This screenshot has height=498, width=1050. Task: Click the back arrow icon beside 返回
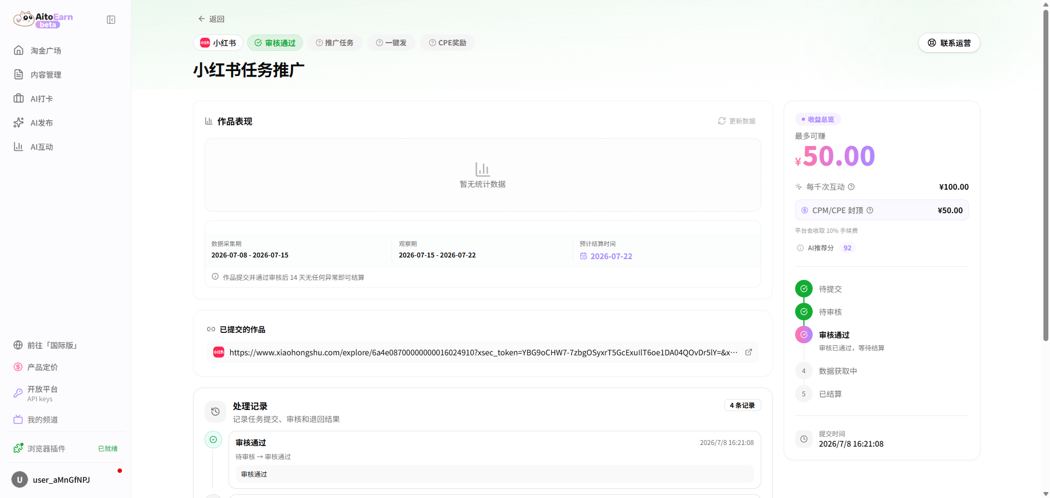point(201,19)
